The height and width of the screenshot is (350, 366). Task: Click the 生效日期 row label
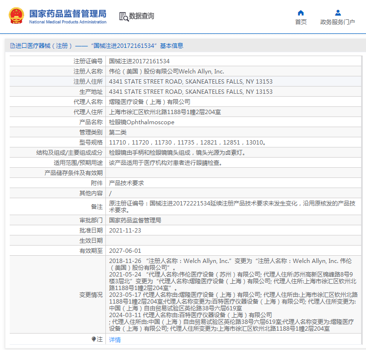[x=91, y=241]
